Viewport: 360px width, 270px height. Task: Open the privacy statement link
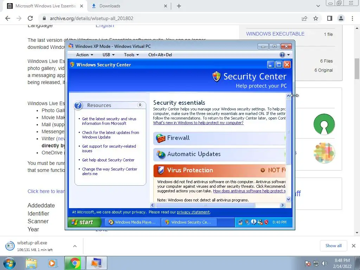click(x=193, y=212)
